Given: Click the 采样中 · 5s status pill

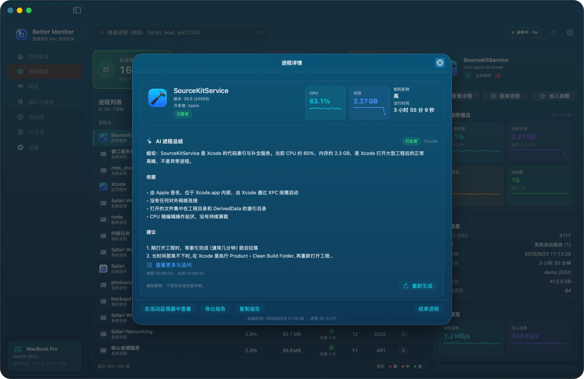Looking at the screenshot, I should (x=524, y=32).
